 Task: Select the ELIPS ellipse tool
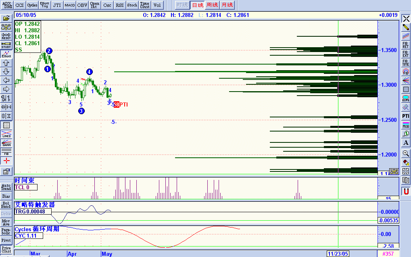[406, 98]
